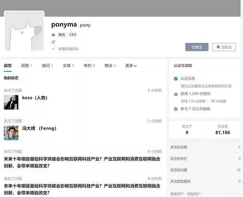243x197 pixels.
Task: Click the 举报用户 report user link
Action: [194, 194]
